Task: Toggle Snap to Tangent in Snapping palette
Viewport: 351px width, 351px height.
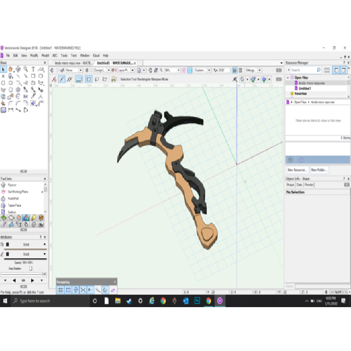Action: point(113,290)
